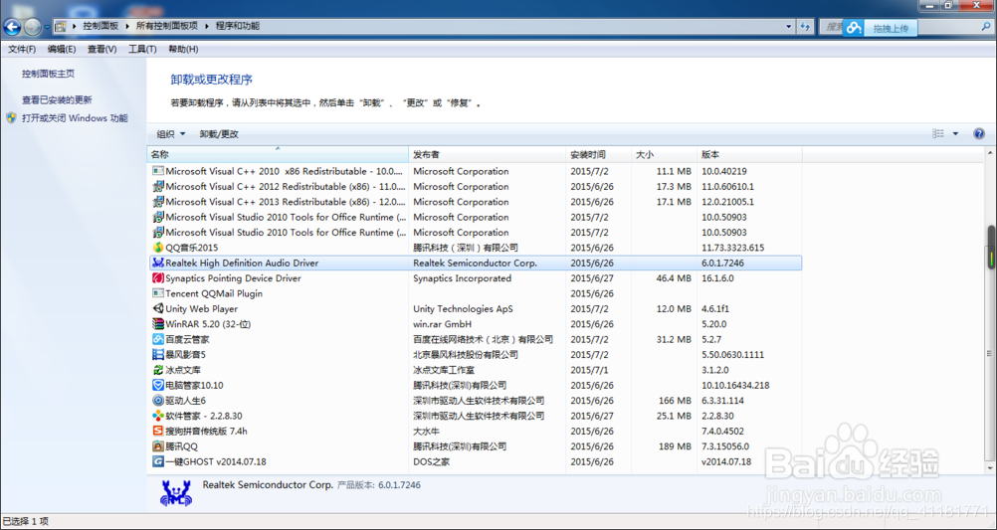
Task: Click the 一键GHOST v2014.07.18 icon
Action: [158, 461]
